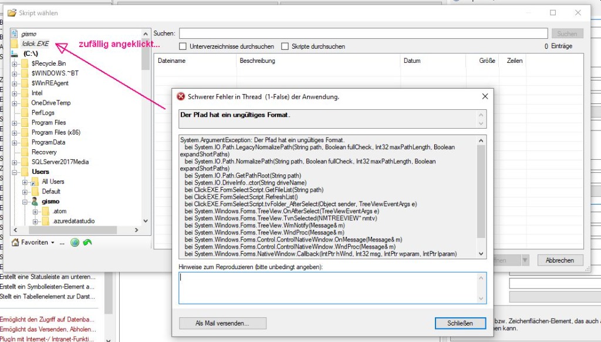Viewport: 601px width, 342px height.
Task: Enable Unterverzeichnisse durchsuchen checkbox
Action: [183, 46]
